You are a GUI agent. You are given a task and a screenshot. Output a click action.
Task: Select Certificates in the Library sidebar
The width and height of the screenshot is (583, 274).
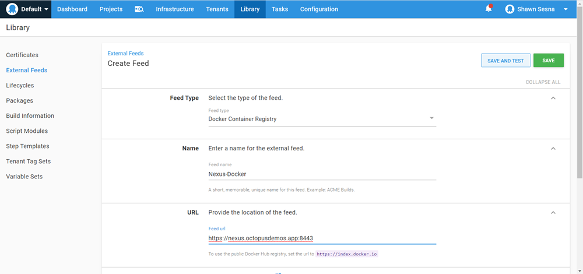point(22,55)
